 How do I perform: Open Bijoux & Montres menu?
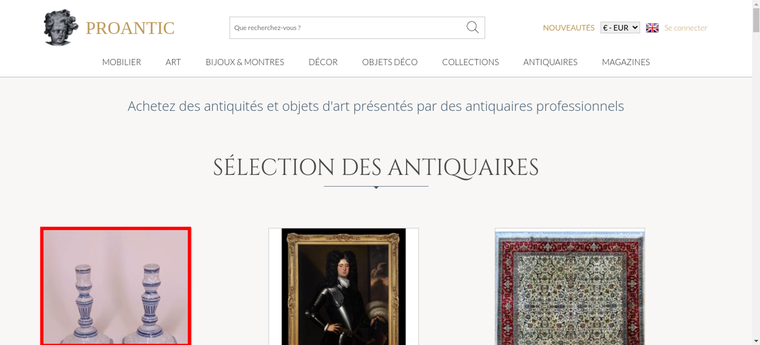[245, 62]
